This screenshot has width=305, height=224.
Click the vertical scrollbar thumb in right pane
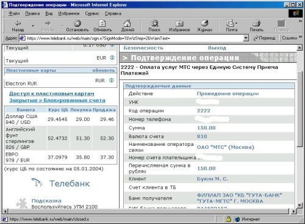pyautogui.click(x=300, y=109)
